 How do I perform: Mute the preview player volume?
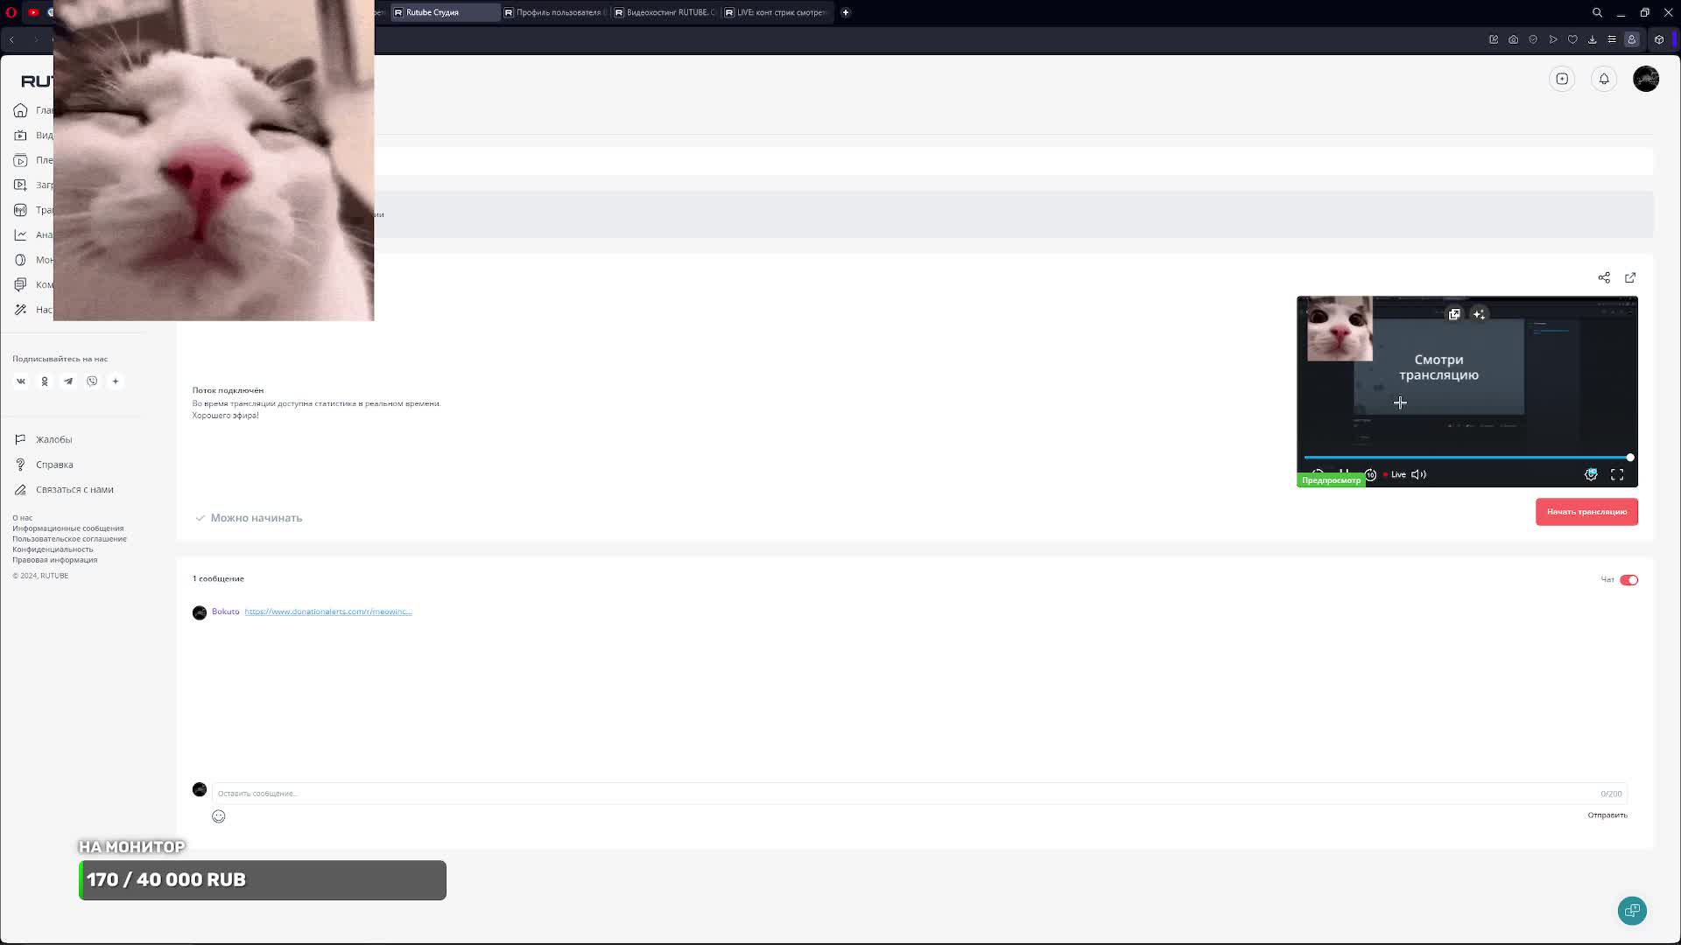(1418, 474)
